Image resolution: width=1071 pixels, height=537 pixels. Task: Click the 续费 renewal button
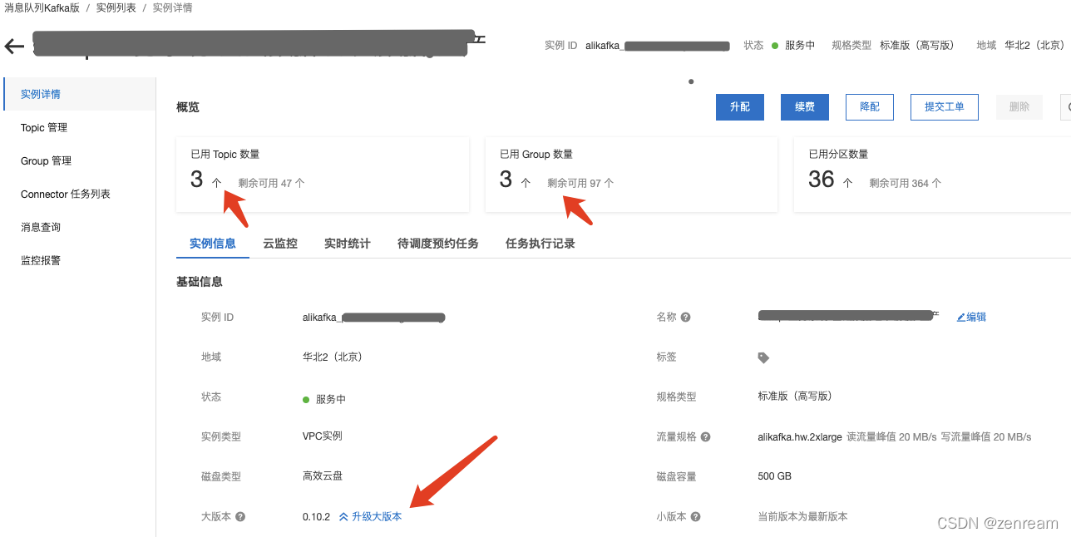click(804, 106)
